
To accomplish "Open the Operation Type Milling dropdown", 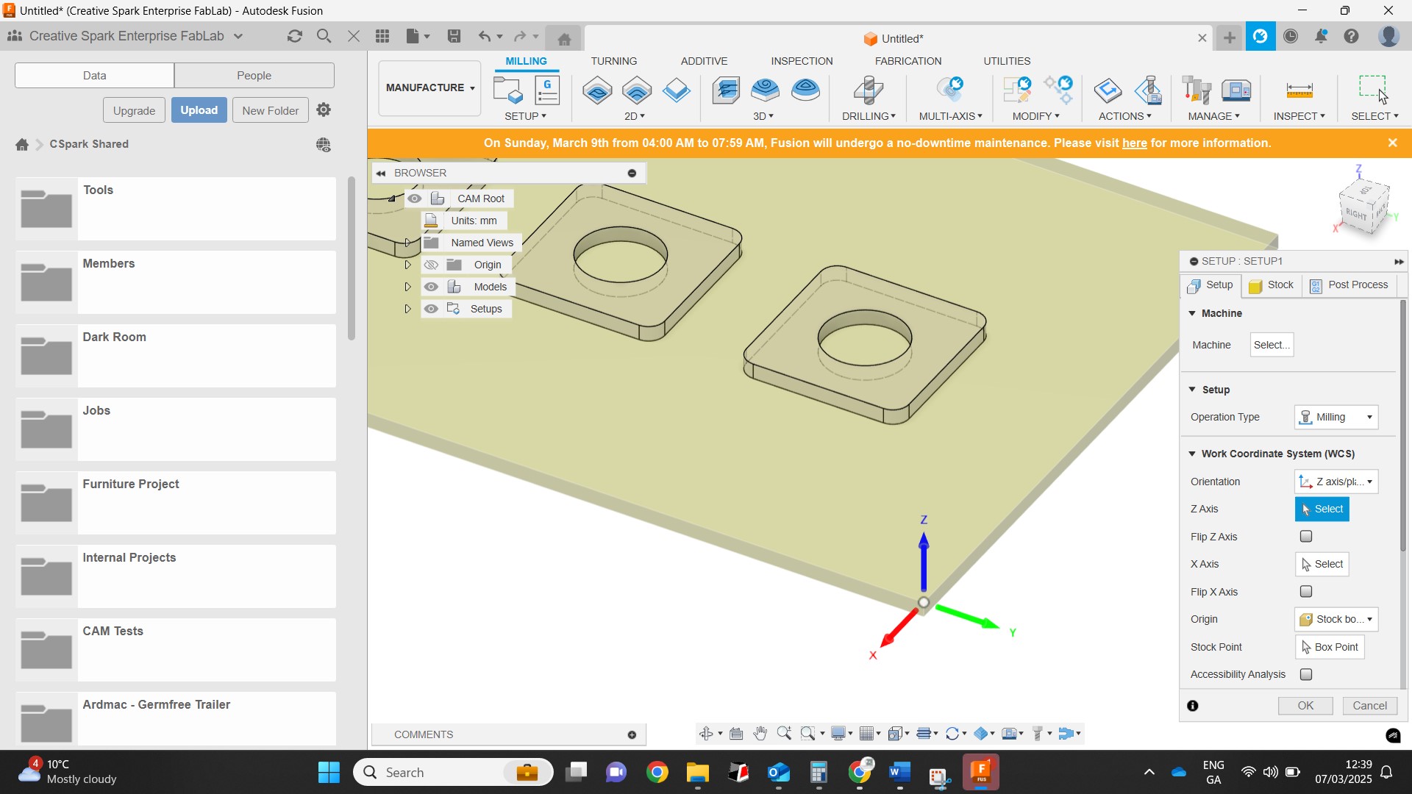I will (x=1336, y=417).
